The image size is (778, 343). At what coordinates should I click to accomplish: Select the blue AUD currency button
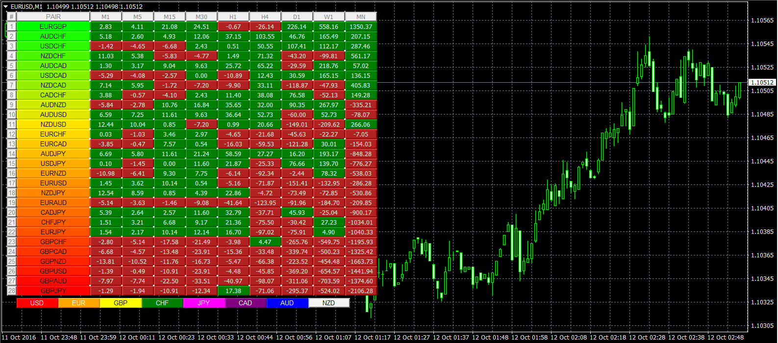[287, 303]
